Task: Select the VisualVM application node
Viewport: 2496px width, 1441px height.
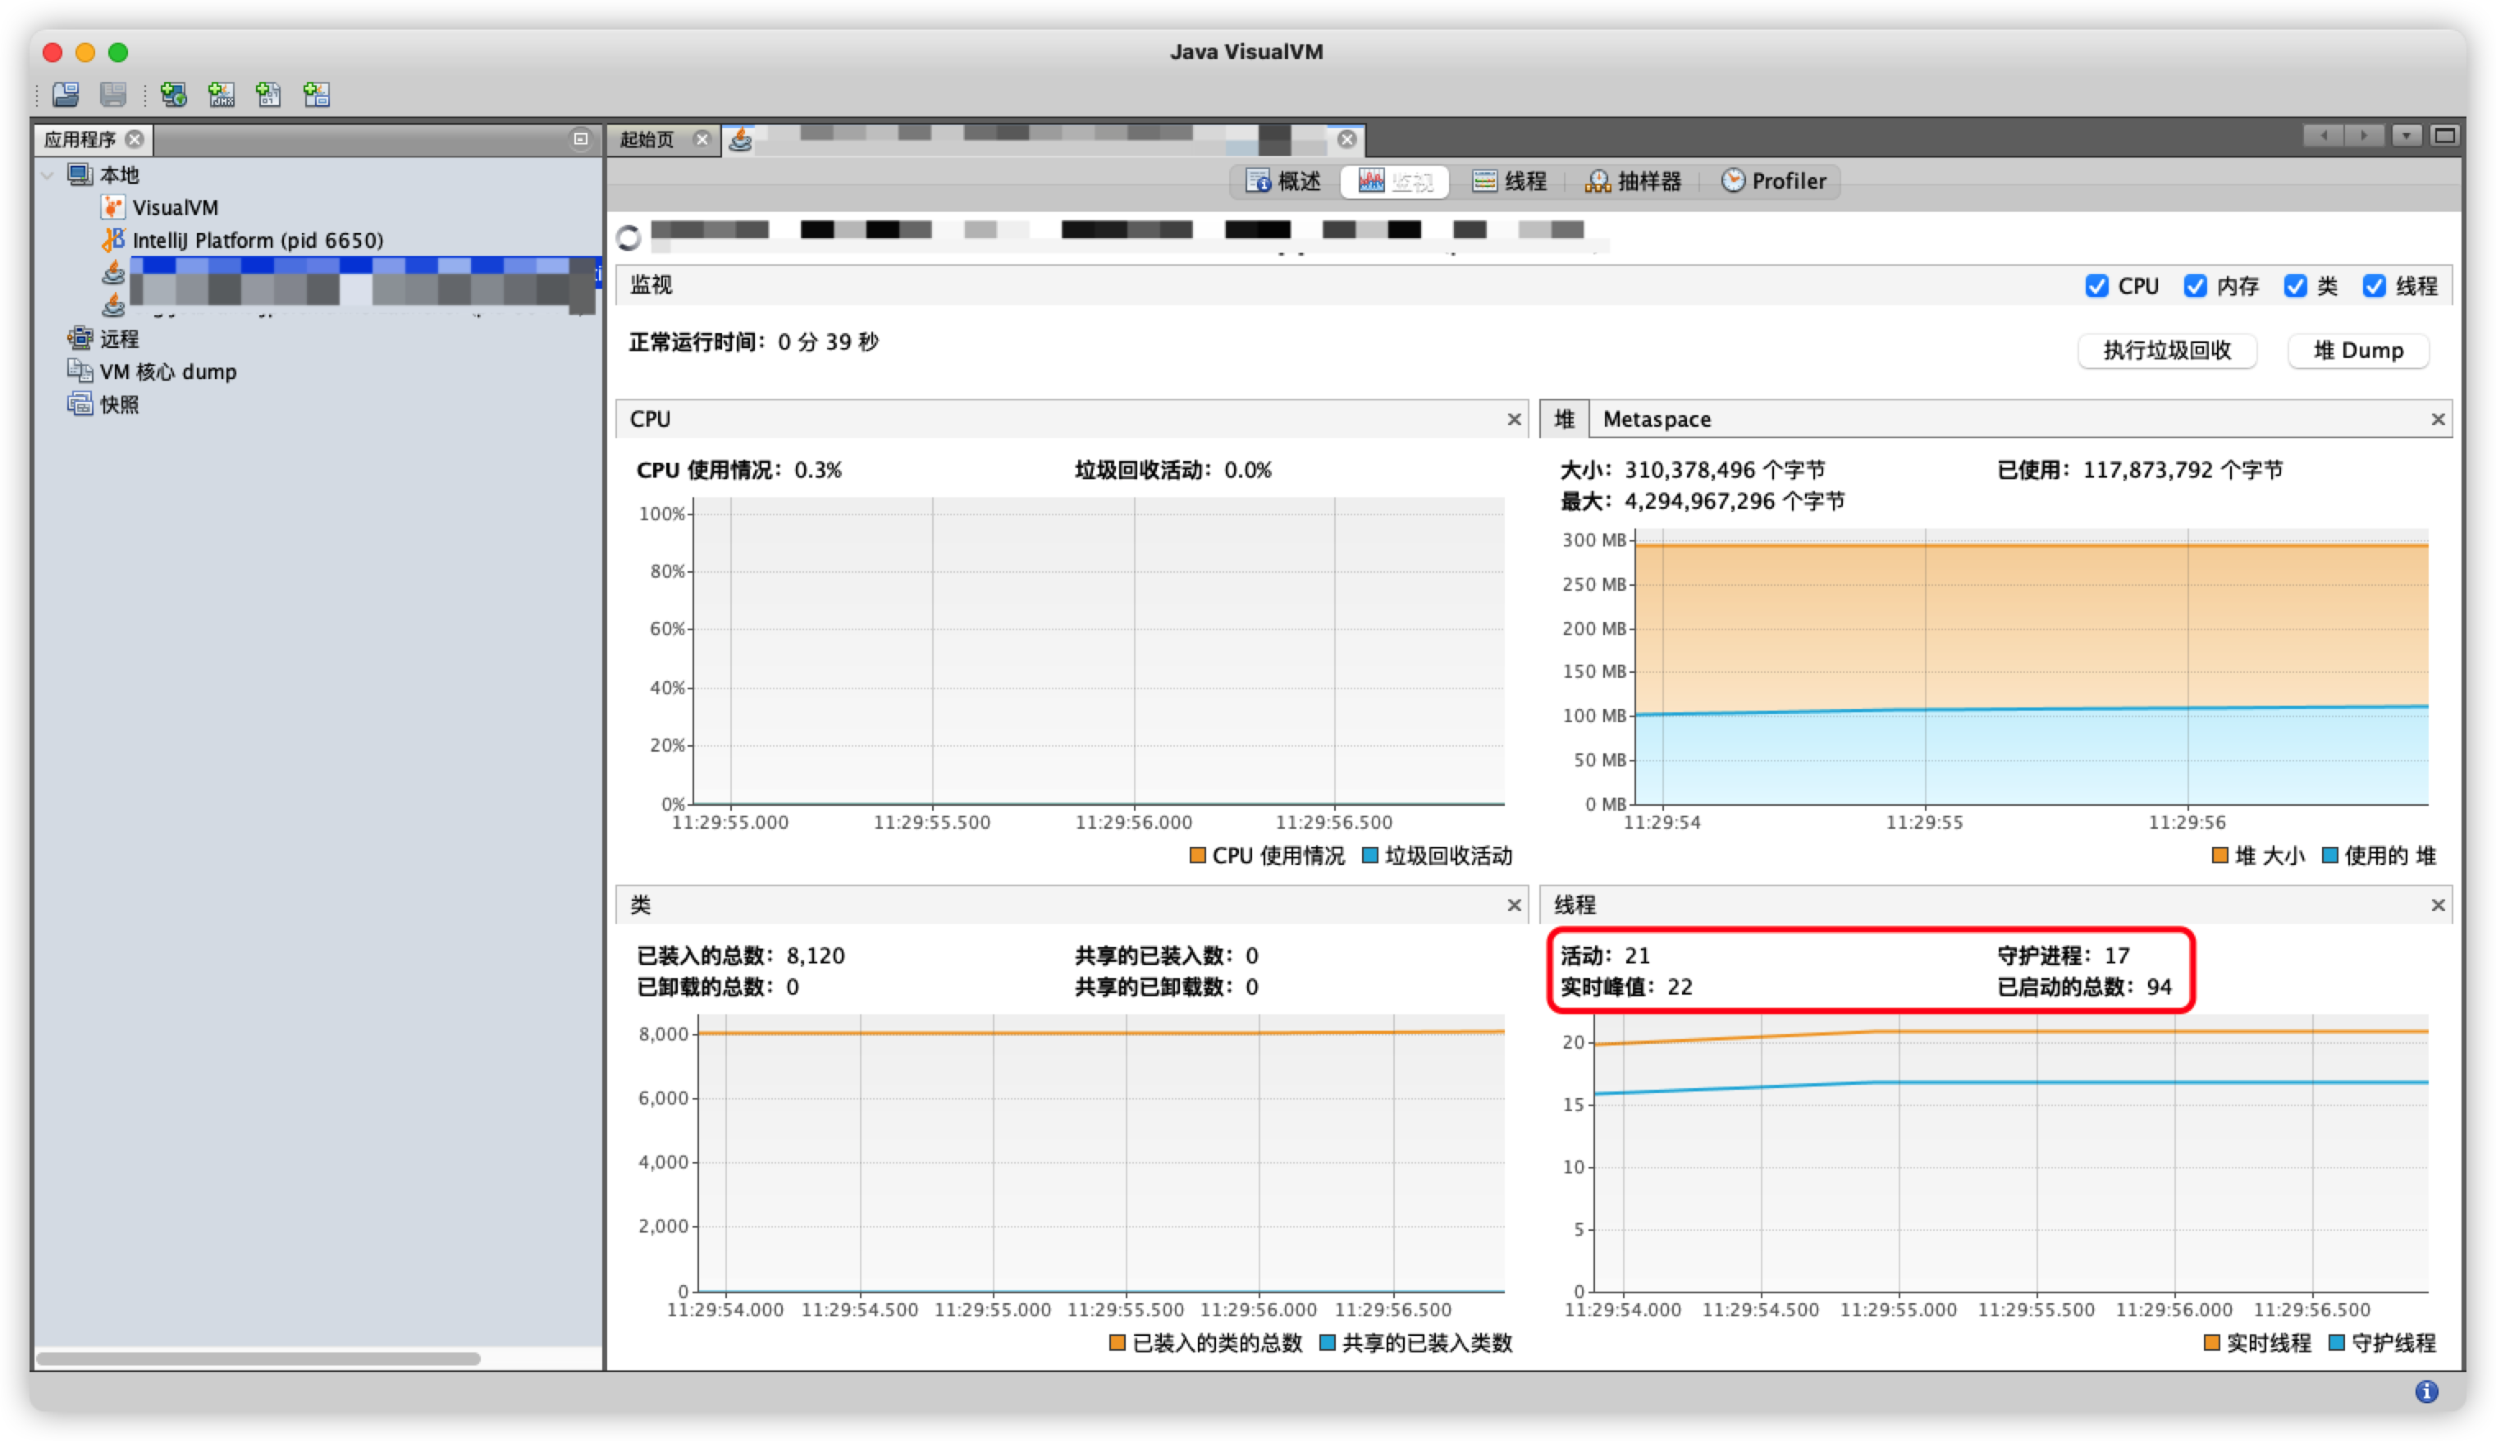Action: (174, 208)
